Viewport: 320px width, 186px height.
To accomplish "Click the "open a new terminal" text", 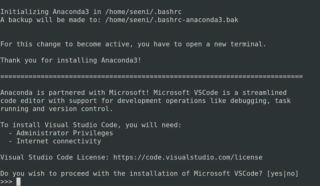I will coord(226,44).
